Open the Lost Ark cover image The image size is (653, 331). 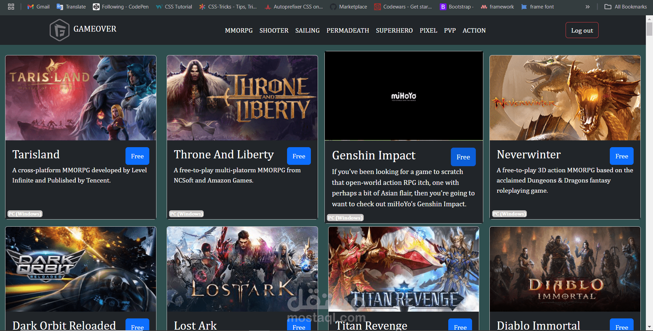(242, 269)
